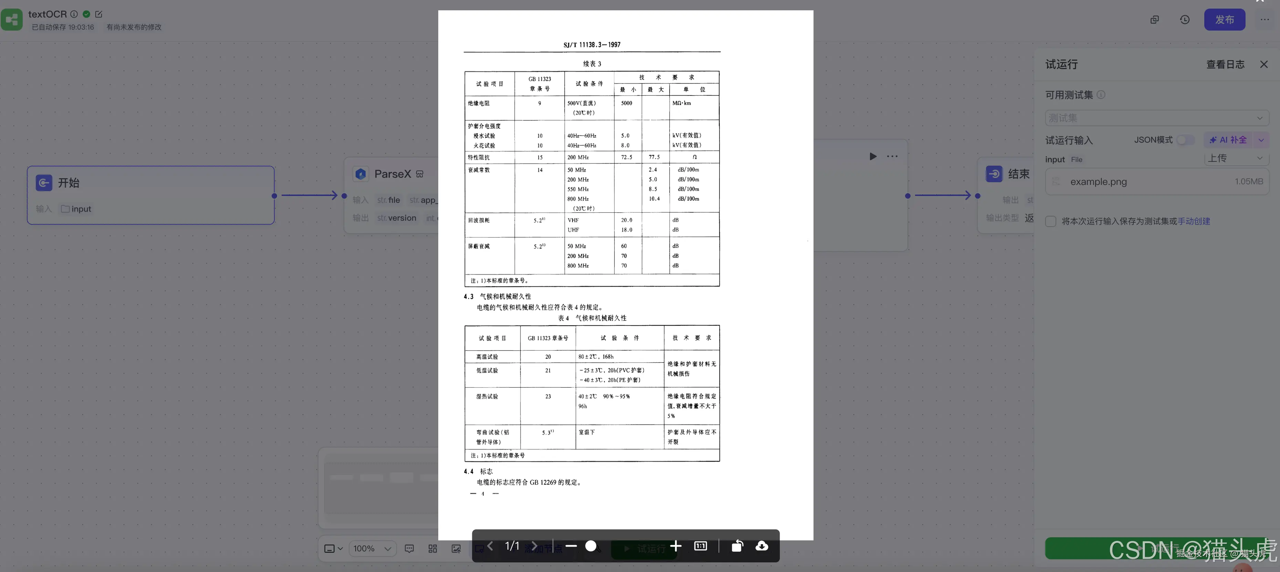Check 将本次运行输入保存为测试集 checkbox

click(1051, 221)
